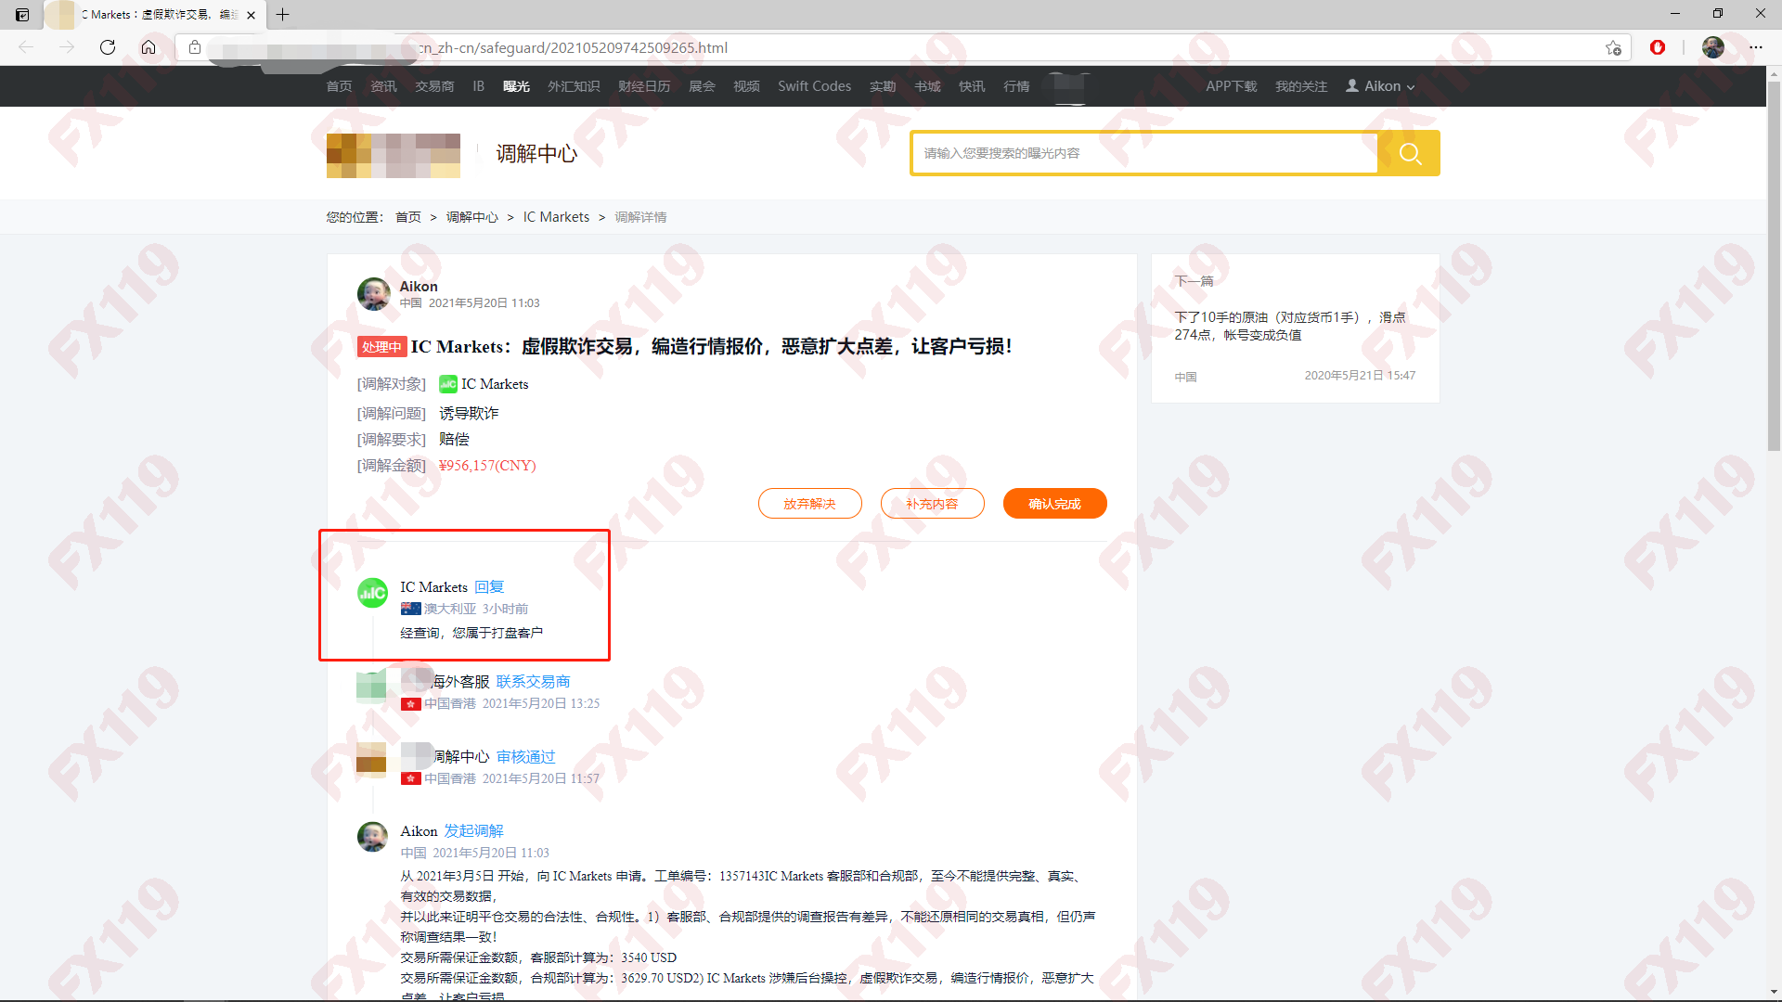Open browser settings ellipsis menu
This screenshot has width=1782, height=1002.
[x=1756, y=47]
